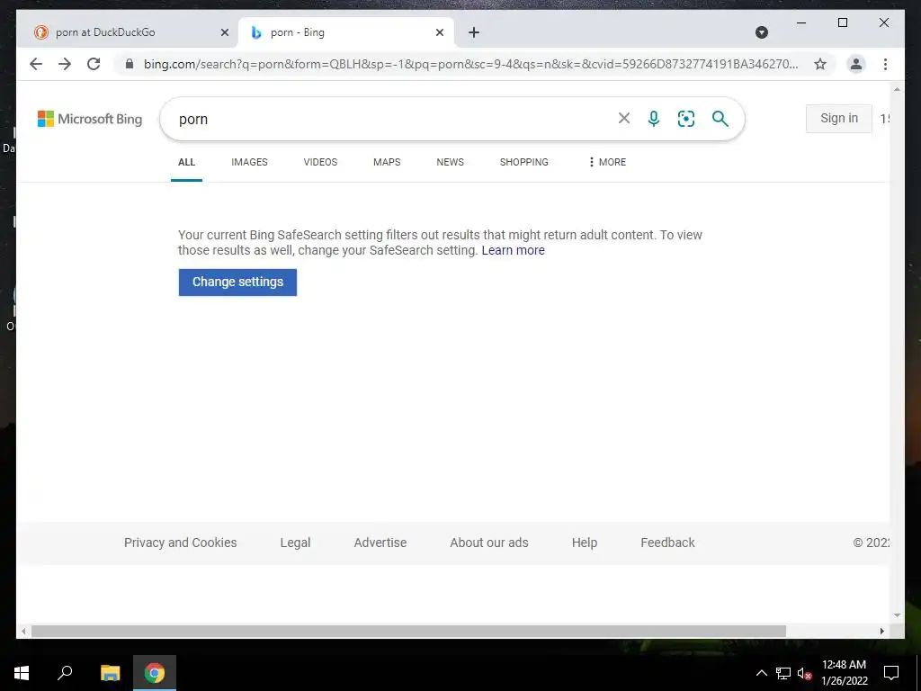Viewport: 921px width, 691px height.
Task: Open the MAPS tab
Action: click(387, 162)
